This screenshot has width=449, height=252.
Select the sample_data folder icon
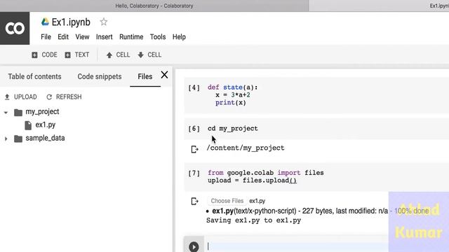18,139
